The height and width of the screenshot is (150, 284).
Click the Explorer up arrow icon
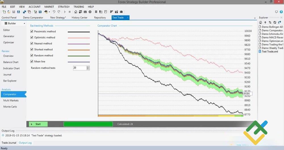click(265, 22)
